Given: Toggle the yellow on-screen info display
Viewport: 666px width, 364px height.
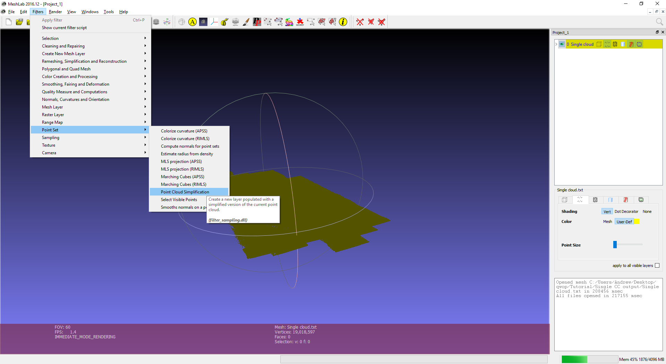Looking at the screenshot, I should [193, 22].
